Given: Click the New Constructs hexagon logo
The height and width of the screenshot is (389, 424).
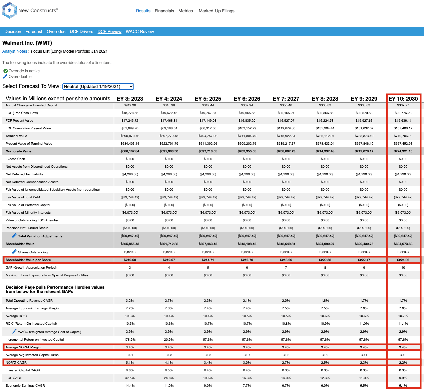Looking at the screenshot, I should 9,10.
